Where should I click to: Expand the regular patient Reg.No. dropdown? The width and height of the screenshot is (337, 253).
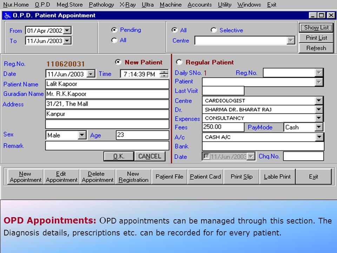(x=319, y=73)
